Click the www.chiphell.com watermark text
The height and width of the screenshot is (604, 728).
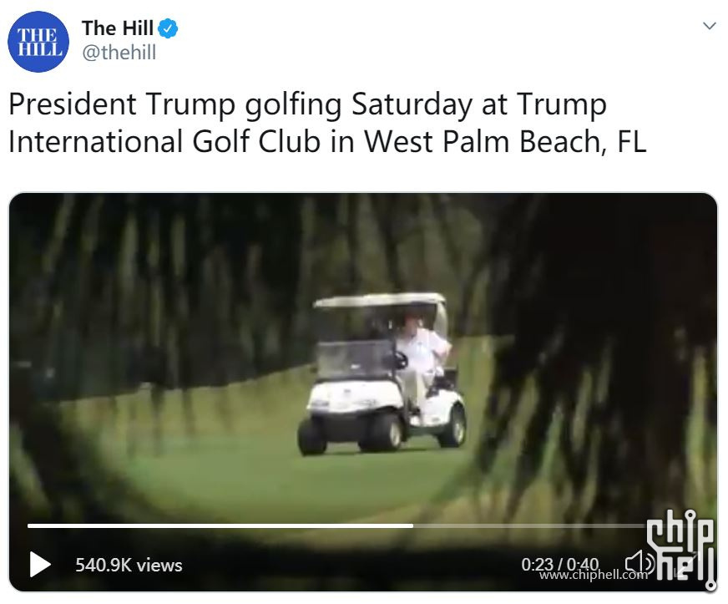(x=594, y=576)
